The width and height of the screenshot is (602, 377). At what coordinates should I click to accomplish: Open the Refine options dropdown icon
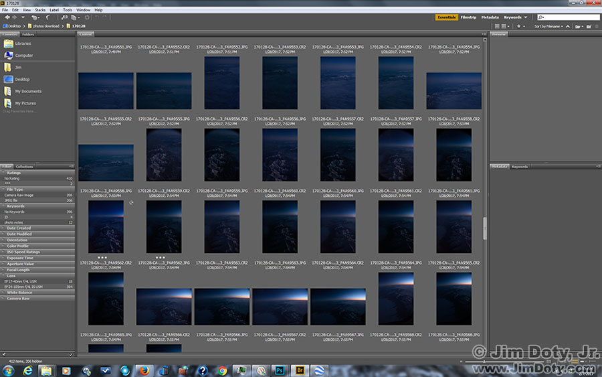(x=75, y=17)
